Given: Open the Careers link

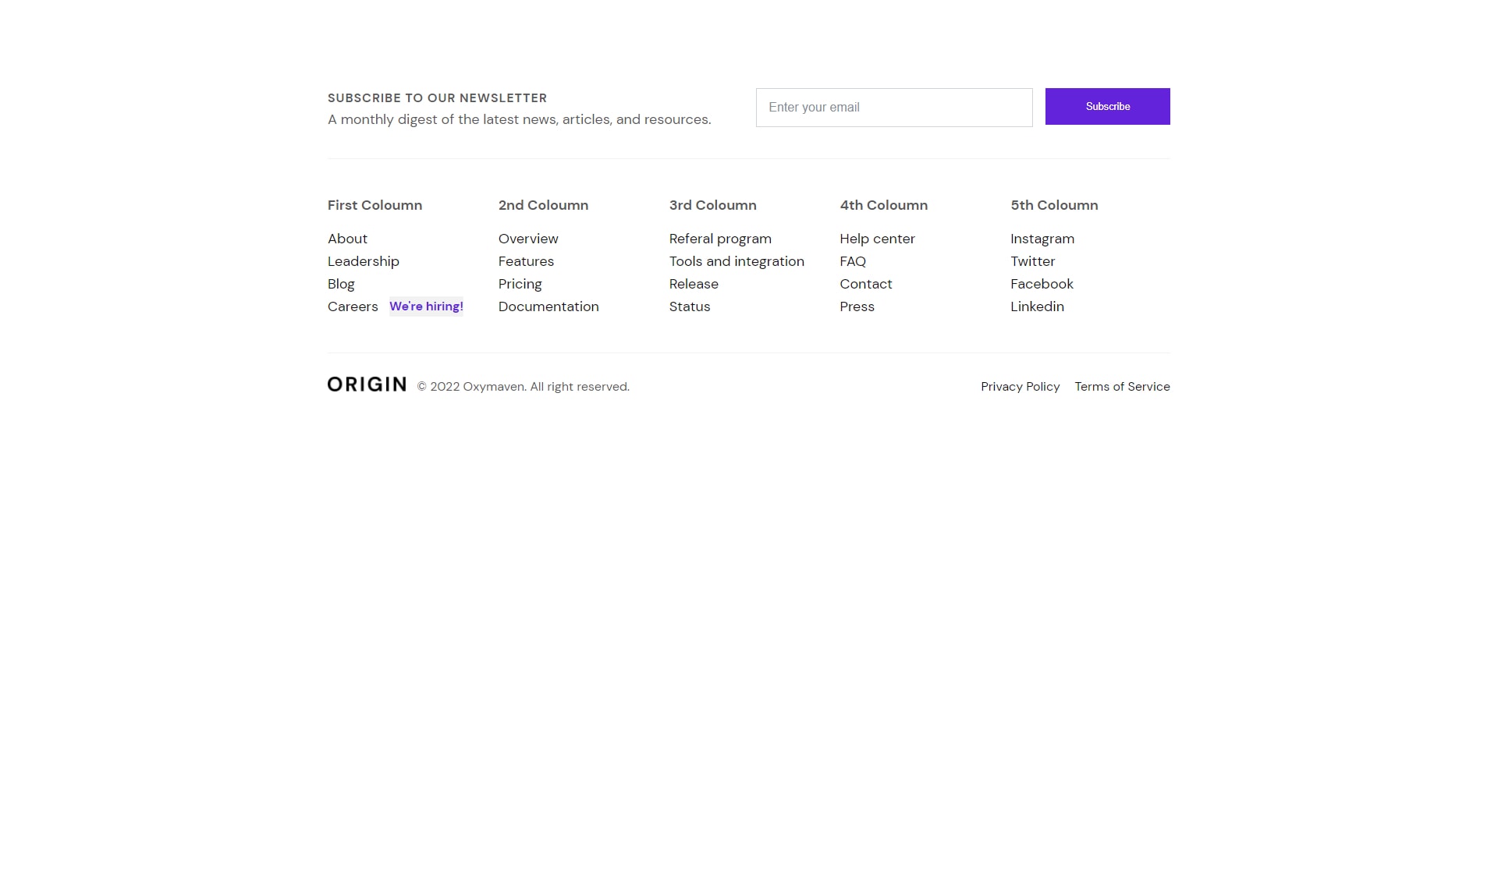Looking at the screenshot, I should click(x=353, y=306).
